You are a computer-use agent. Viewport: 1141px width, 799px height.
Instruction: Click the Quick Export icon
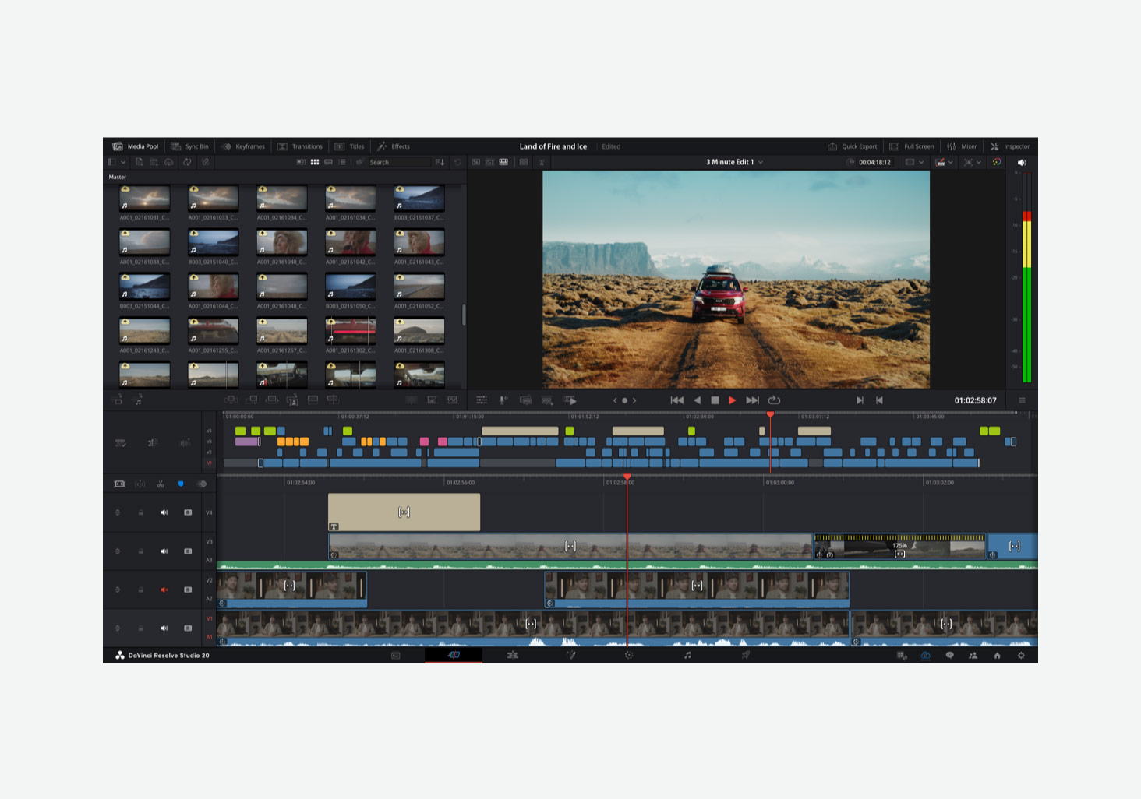pyautogui.click(x=832, y=146)
